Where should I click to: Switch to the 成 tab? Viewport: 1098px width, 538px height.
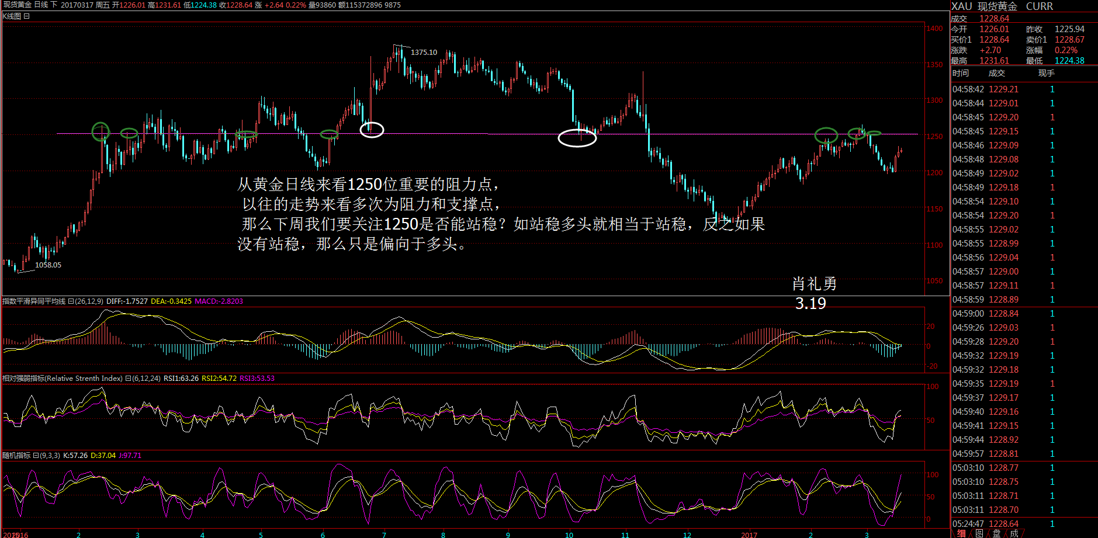pyautogui.click(x=1014, y=533)
